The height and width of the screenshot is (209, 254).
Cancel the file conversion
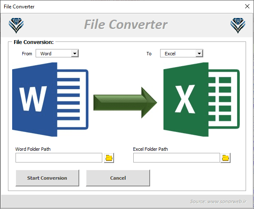pos(118,178)
